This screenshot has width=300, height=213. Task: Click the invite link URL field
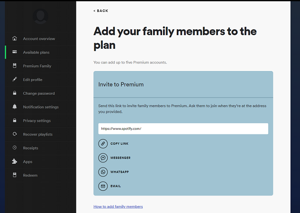[183, 129]
